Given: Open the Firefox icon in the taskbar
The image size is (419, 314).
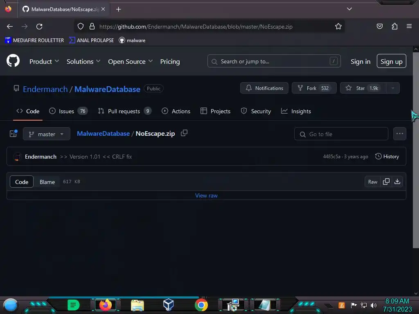Looking at the screenshot, I should (x=106, y=305).
